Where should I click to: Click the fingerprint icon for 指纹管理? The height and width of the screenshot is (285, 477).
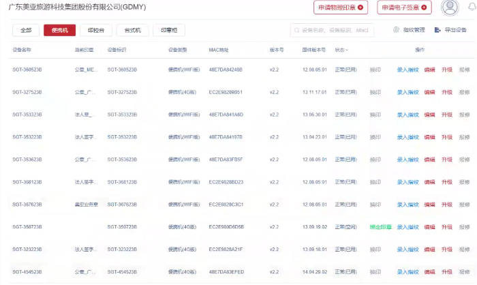pyautogui.click(x=397, y=31)
